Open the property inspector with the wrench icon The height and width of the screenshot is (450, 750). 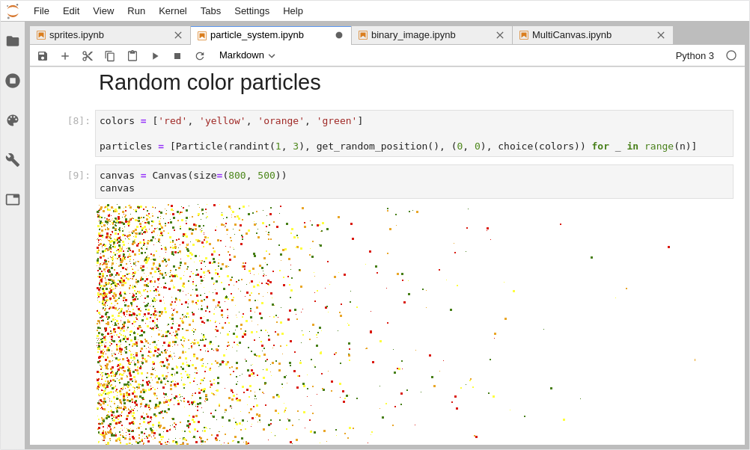pos(12,160)
